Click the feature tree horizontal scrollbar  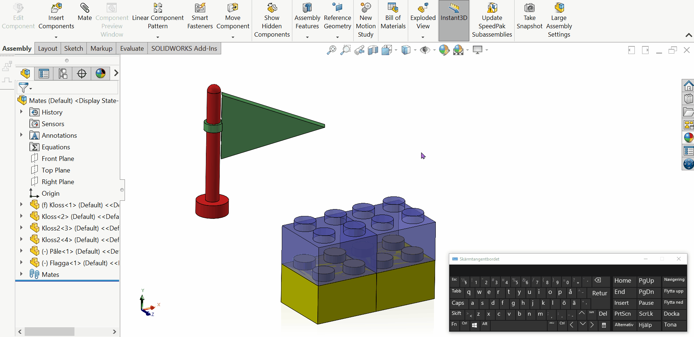[x=49, y=332]
